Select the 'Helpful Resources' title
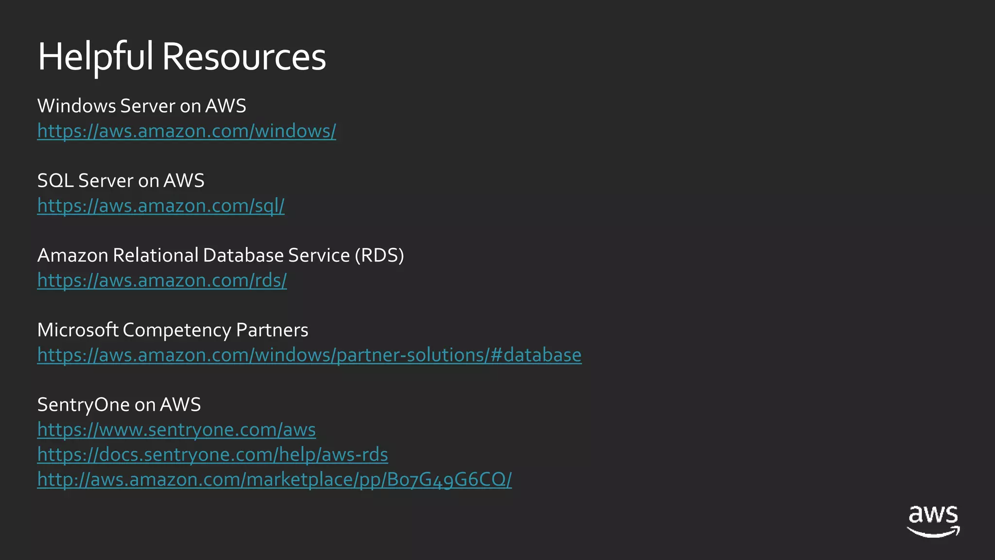Image resolution: width=995 pixels, height=560 pixels. coord(182,57)
